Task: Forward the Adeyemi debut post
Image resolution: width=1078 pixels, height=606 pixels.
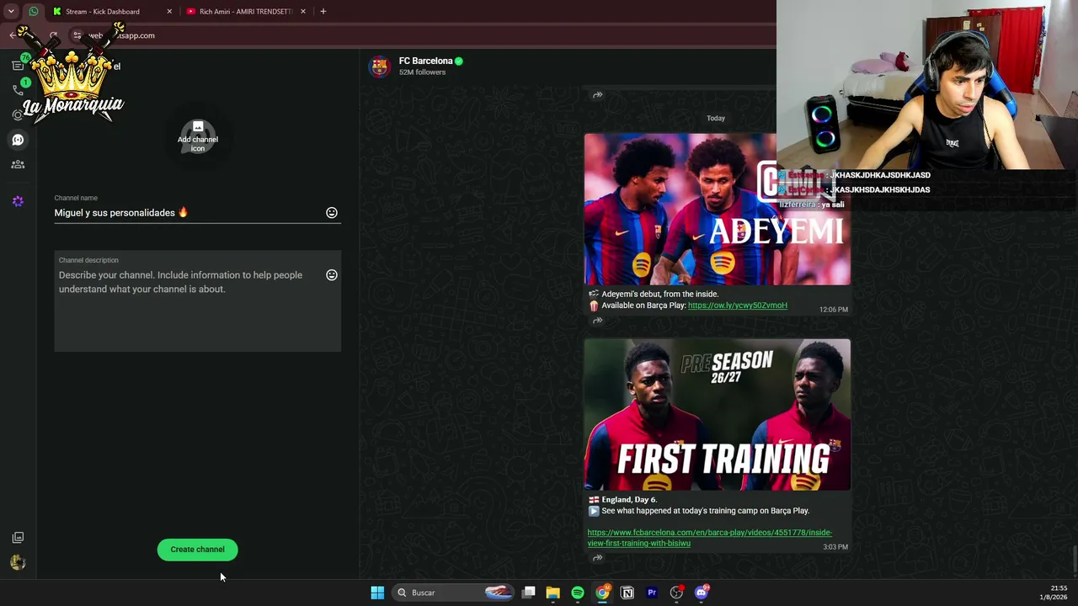Action: [597, 321]
